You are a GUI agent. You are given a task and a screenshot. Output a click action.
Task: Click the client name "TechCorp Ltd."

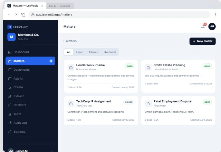pos(84,105)
